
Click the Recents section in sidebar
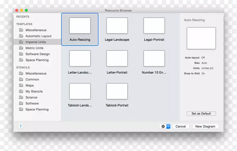23,17
